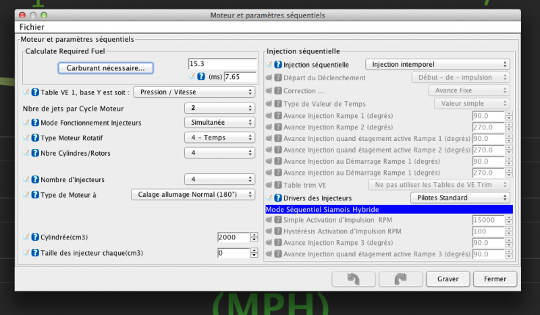The width and height of the screenshot is (540, 315).
Task: Click Hystérésis Activation RPM 100 field
Action: coord(488,231)
